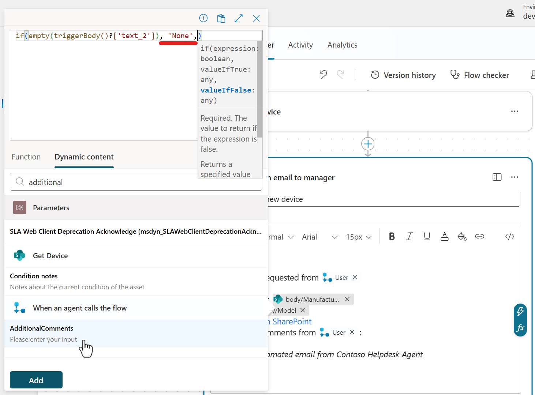Viewport: 535px width, 395px height.
Task: Open the font color picker
Action: (x=444, y=237)
